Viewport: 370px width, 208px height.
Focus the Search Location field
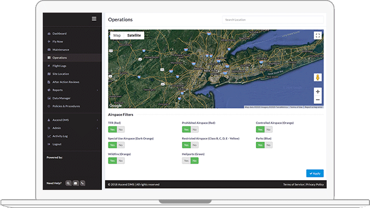[273, 20]
